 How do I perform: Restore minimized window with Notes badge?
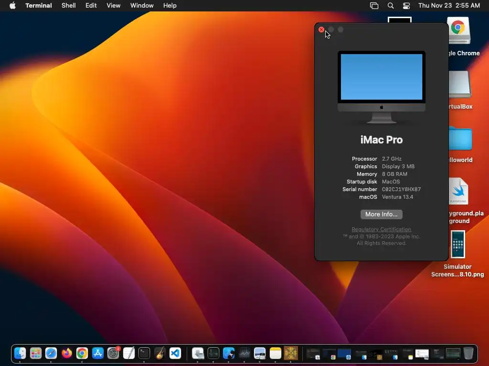pos(408,354)
